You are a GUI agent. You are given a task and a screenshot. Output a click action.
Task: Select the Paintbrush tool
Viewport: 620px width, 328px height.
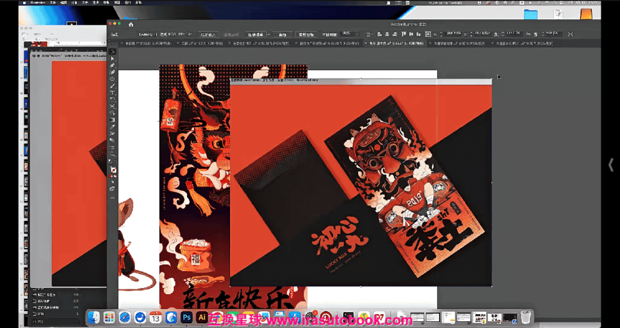(113, 86)
